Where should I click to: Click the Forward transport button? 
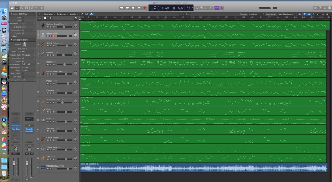127,7
